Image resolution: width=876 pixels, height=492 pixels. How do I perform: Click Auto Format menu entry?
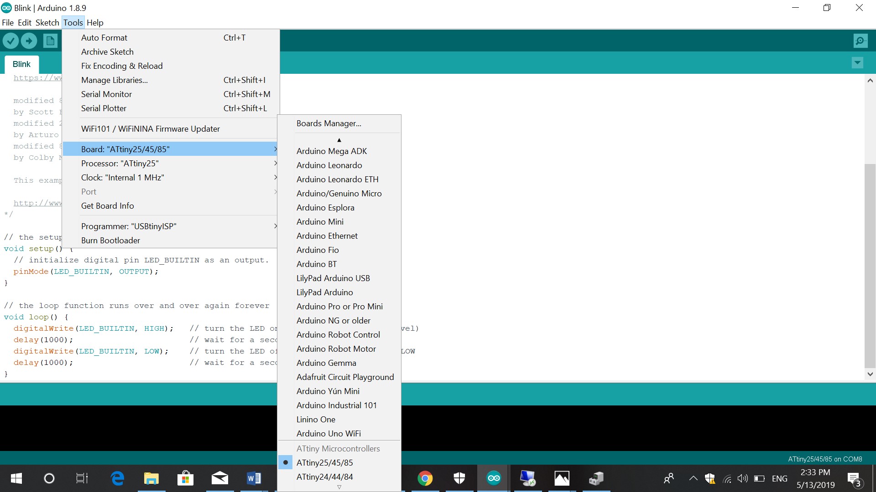tap(104, 38)
